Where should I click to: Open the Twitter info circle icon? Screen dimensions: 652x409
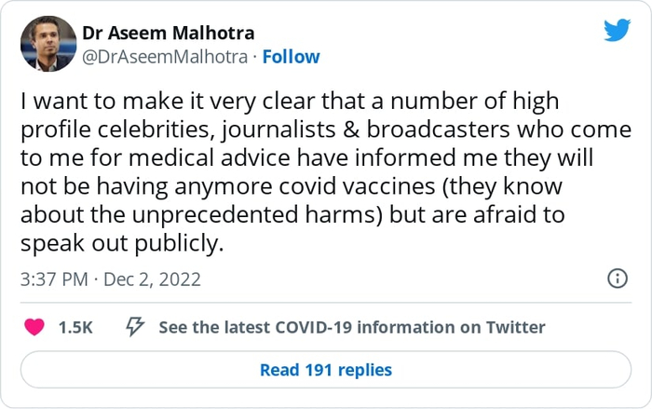click(617, 279)
